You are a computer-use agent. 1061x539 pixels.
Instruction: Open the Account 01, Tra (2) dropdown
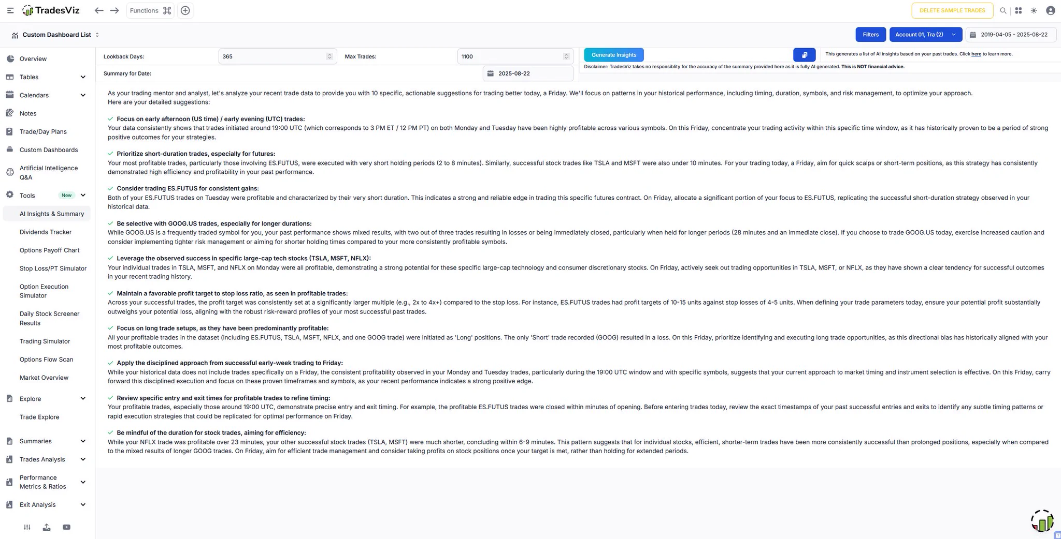click(926, 35)
